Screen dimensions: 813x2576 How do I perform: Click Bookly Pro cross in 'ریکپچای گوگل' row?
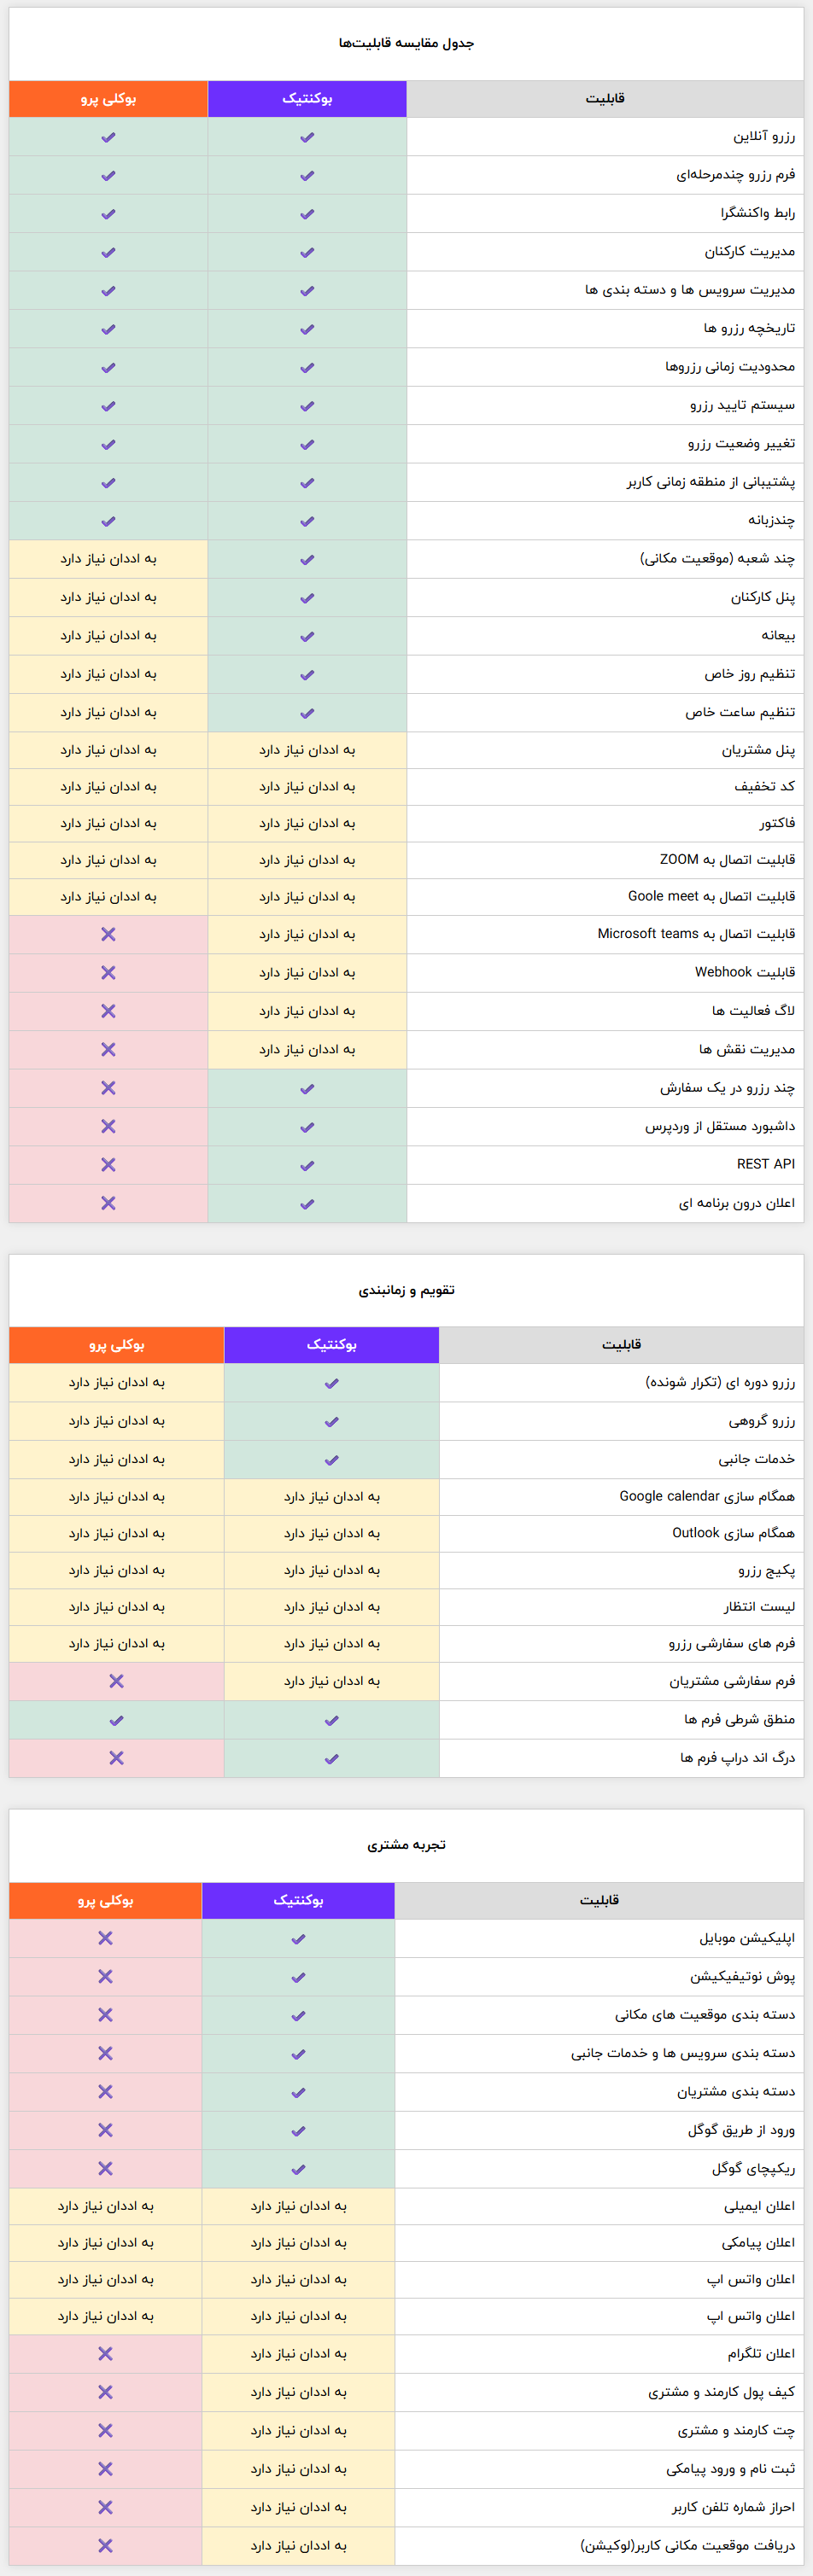tap(105, 2168)
